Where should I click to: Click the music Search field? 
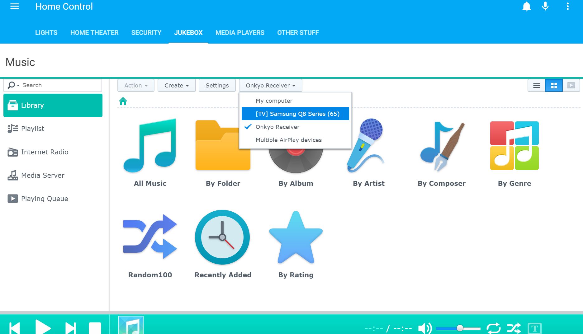(53, 85)
